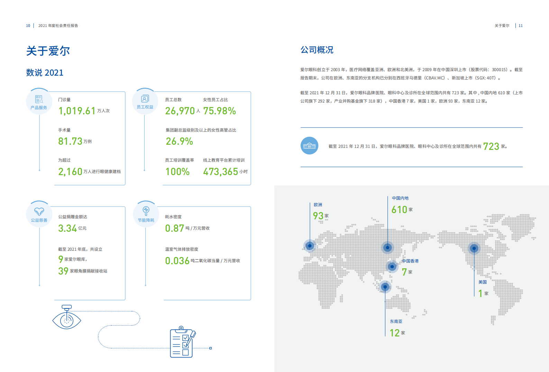549x372 pixels.
Task: Click the 473,365 training hours figure
Action: (220, 172)
